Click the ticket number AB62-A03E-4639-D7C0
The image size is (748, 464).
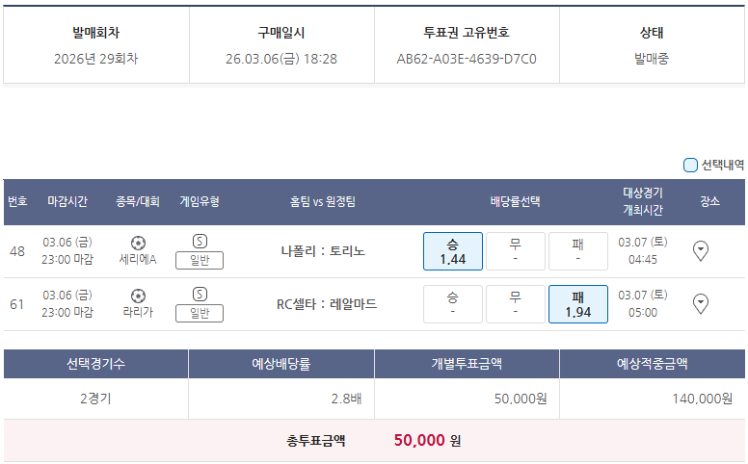tap(467, 59)
